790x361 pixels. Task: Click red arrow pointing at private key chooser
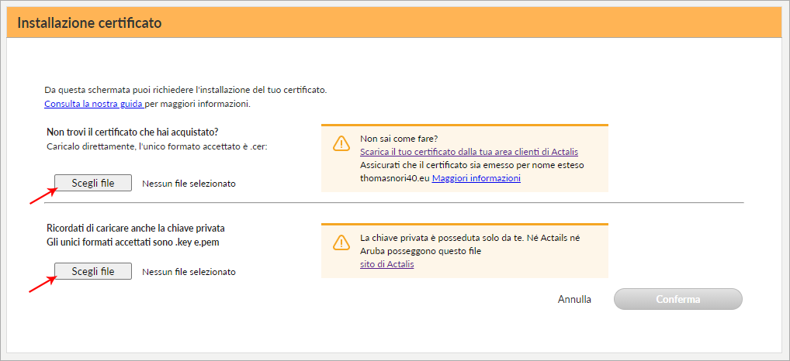[x=43, y=284]
